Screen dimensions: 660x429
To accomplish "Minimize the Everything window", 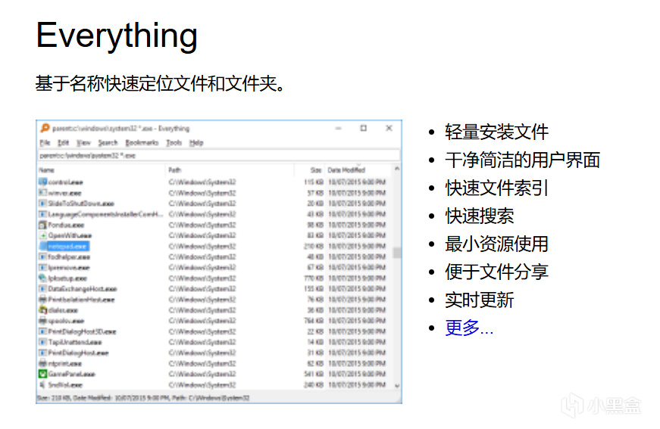I will click(339, 128).
